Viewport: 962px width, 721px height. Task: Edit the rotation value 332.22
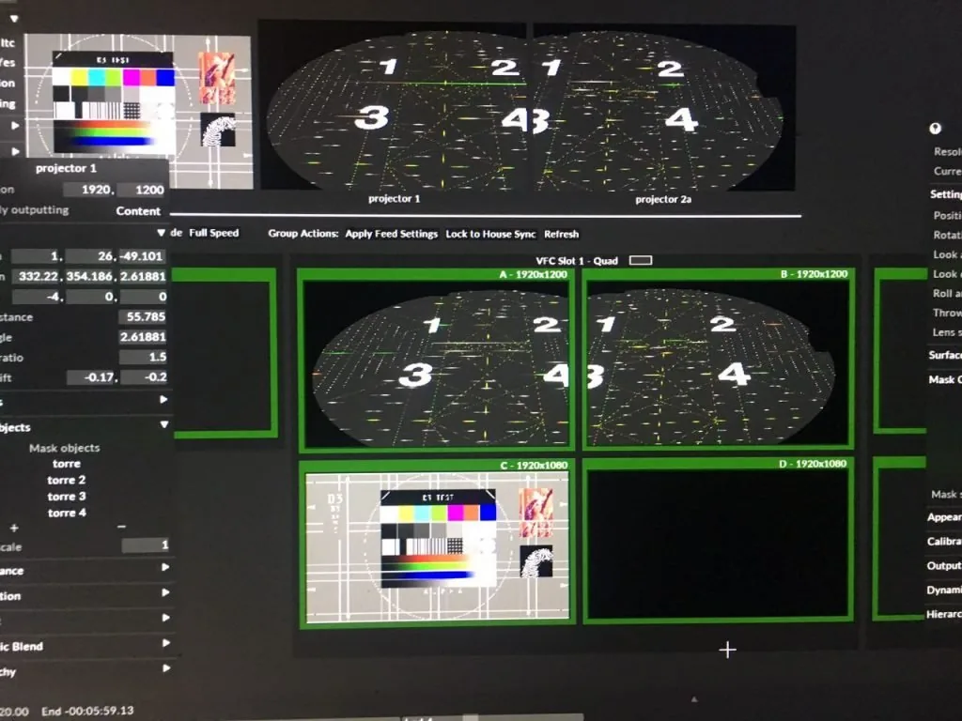(x=37, y=277)
